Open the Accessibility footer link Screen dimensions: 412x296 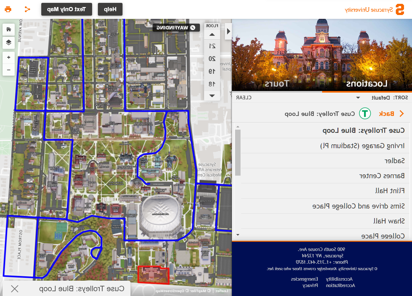339,279
